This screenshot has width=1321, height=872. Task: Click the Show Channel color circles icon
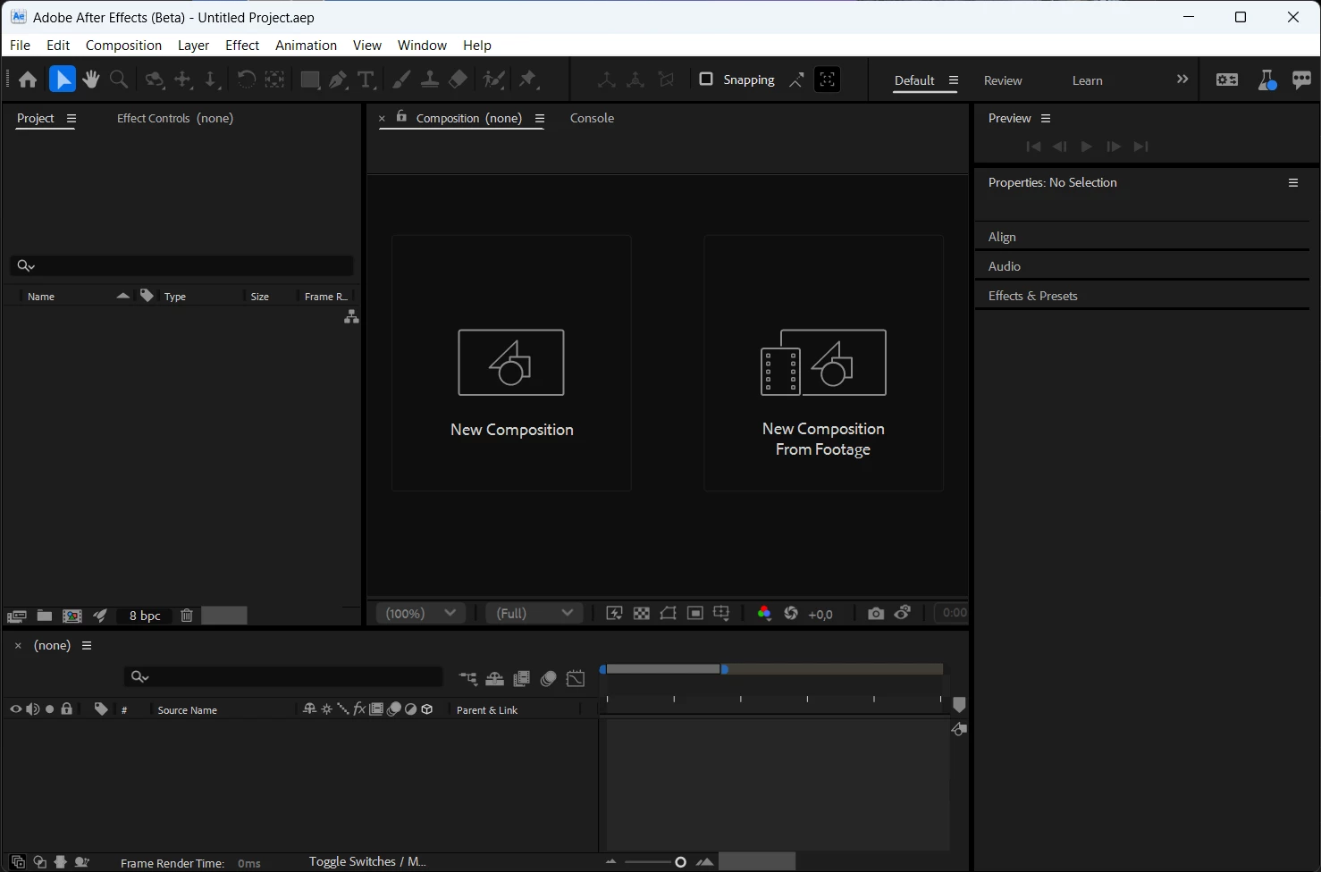click(764, 613)
